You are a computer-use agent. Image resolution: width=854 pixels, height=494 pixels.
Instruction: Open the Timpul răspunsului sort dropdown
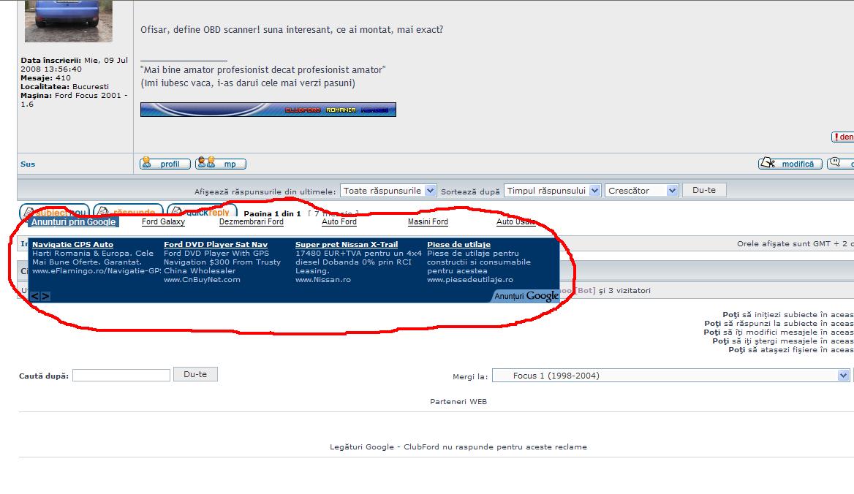click(x=552, y=191)
